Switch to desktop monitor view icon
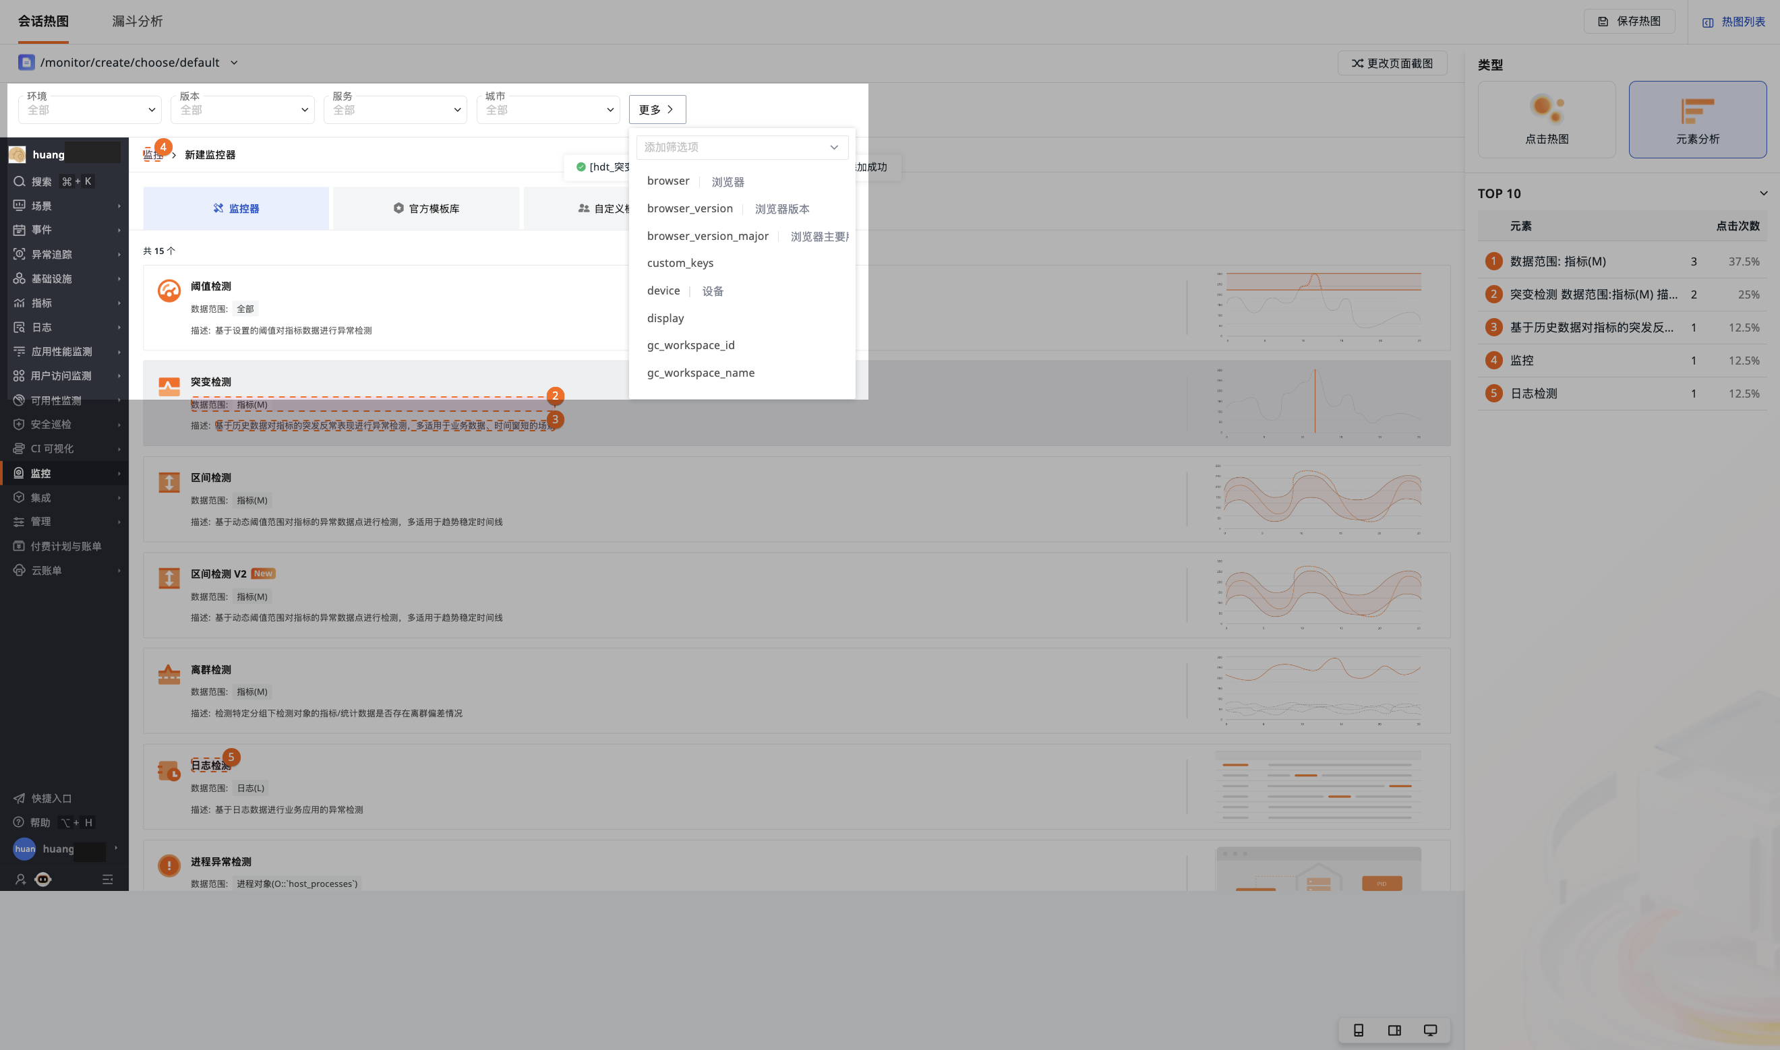This screenshot has height=1050, width=1780. coord(1430,1030)
